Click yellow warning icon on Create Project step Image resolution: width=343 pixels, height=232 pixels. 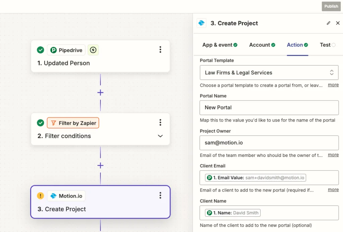pos(41,196)
